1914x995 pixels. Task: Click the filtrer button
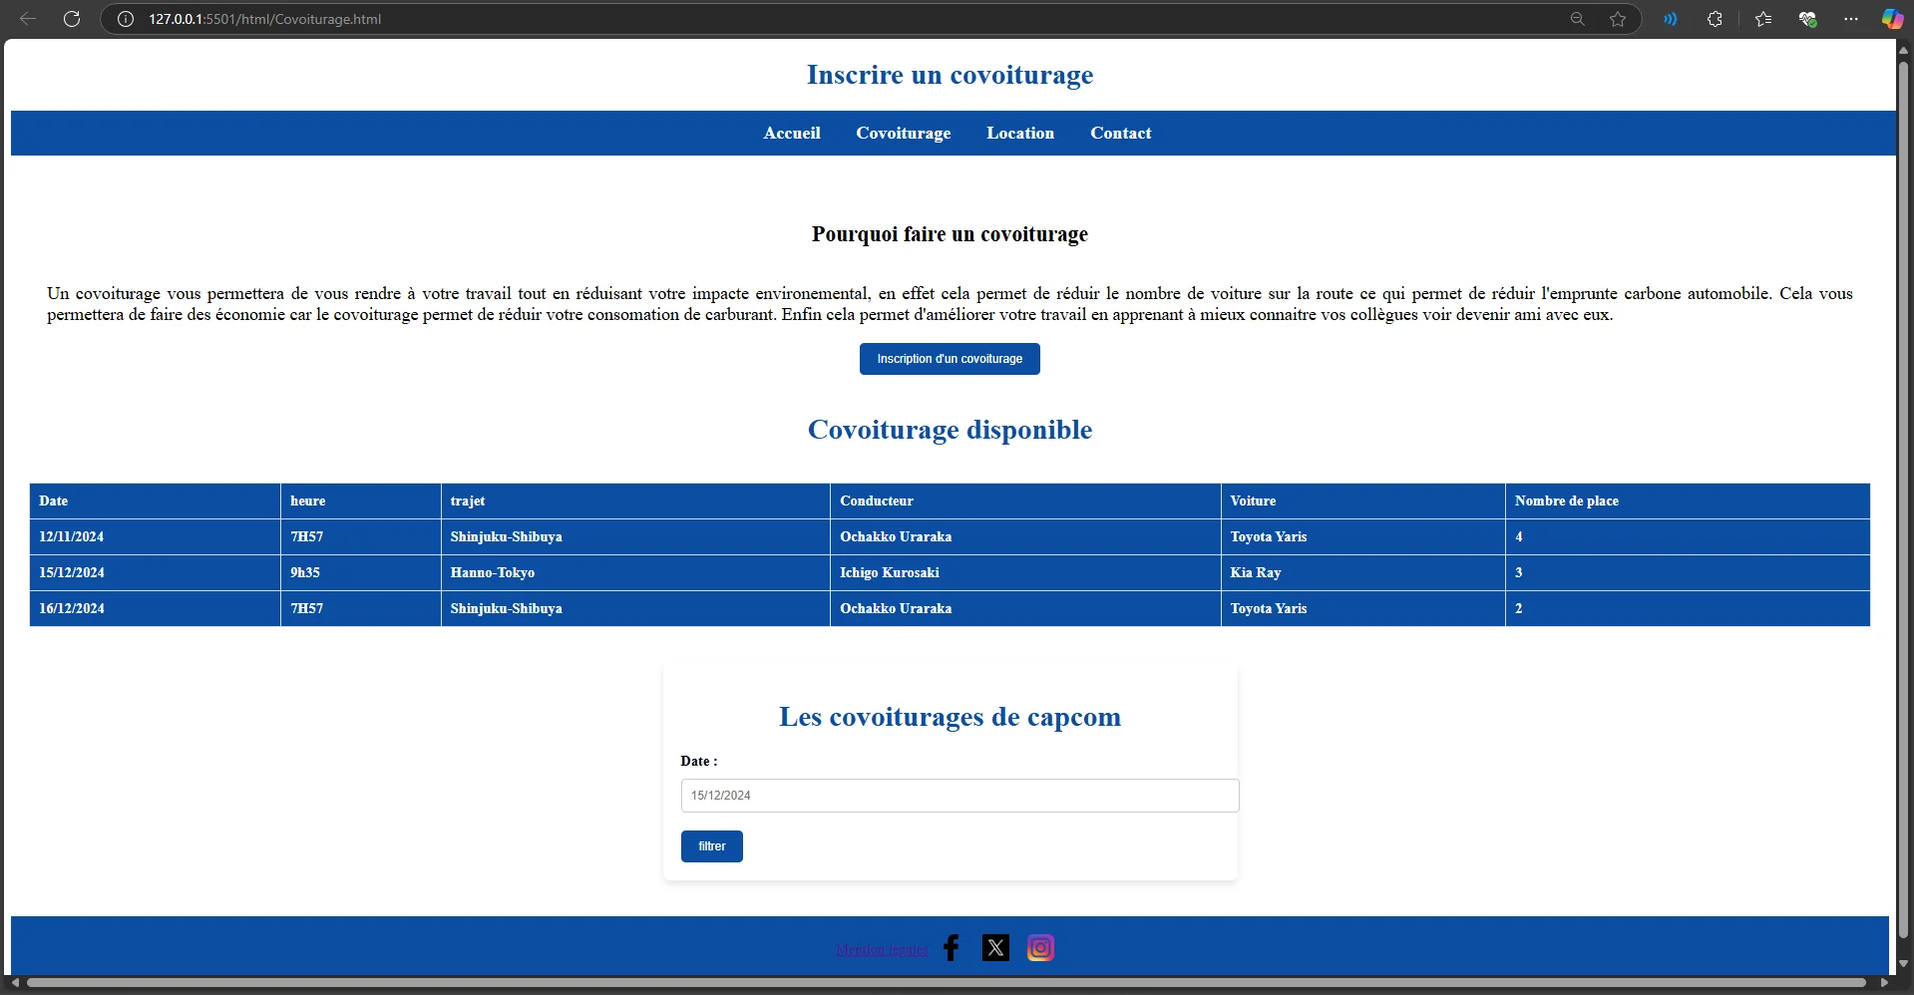point(711,845)
